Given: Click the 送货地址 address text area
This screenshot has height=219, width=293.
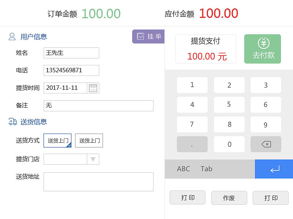Looking at the screenshot, I should tap(98, 181).
